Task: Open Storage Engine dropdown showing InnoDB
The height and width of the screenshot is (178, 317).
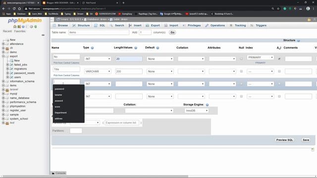Action: [196, 111]
